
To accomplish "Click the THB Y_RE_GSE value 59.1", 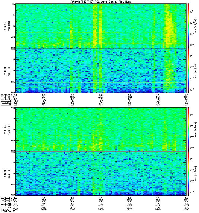I will 15,97.
